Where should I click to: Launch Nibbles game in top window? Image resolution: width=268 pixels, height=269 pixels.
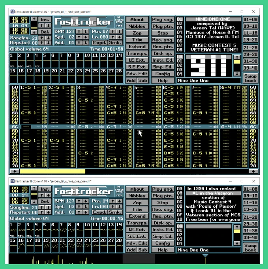(137, 26)
